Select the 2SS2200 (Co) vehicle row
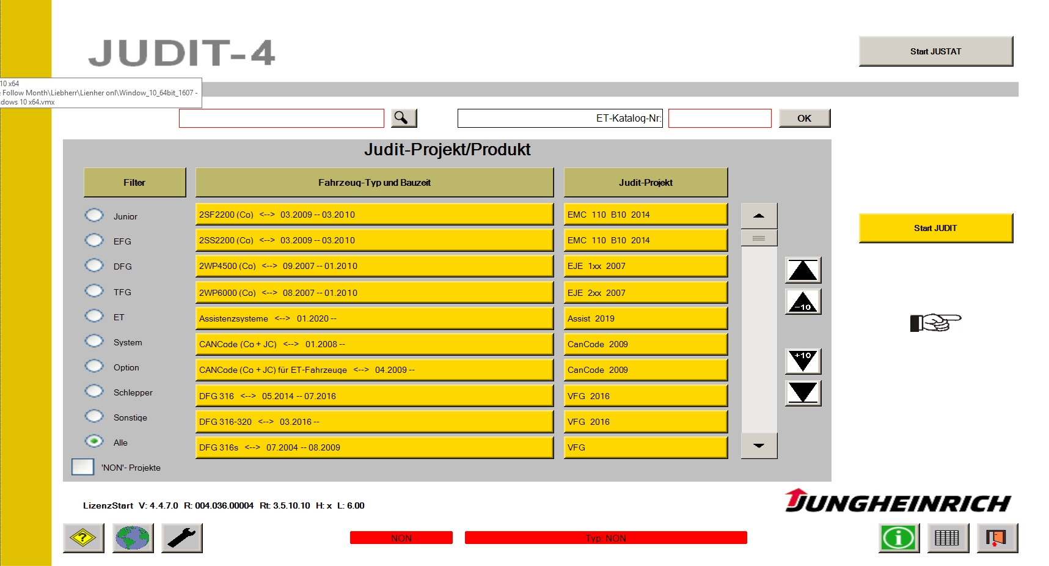This screenshot has width=1049, height=566. click(375, 240)
